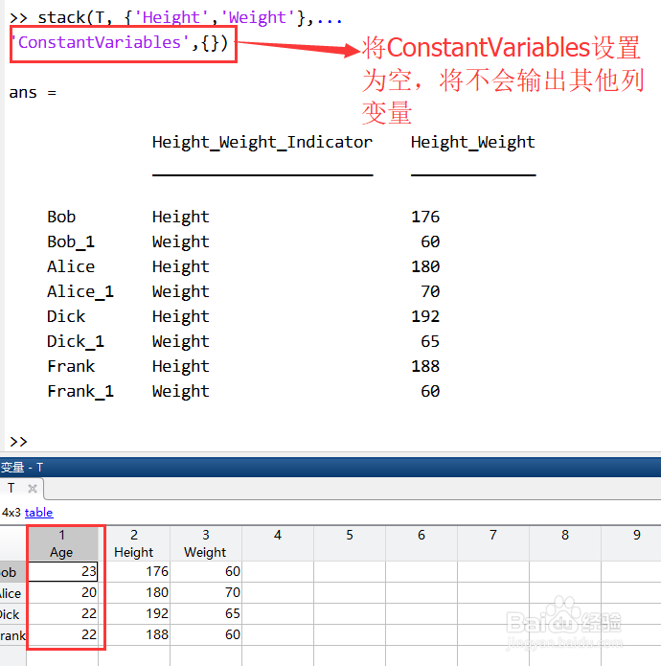Click the variable editor title bar
This screenshot has width=661, height=666.
(x=330, y=468)
